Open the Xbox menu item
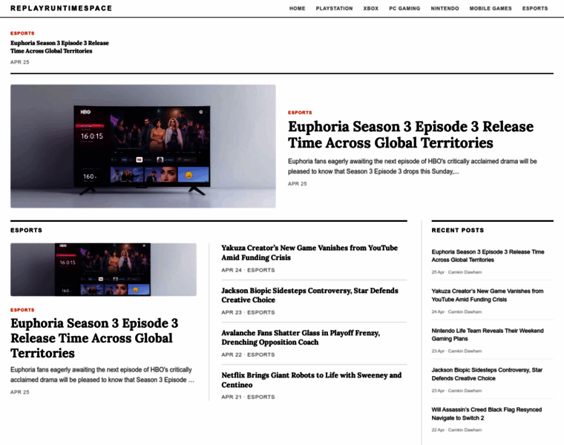Screen dimensions: 564x445 (371, 8)
